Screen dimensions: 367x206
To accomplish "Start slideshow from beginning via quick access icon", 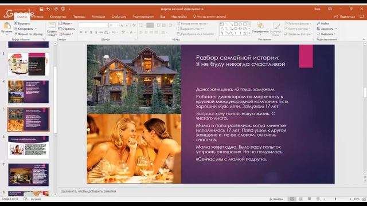I will coord(63,9).
